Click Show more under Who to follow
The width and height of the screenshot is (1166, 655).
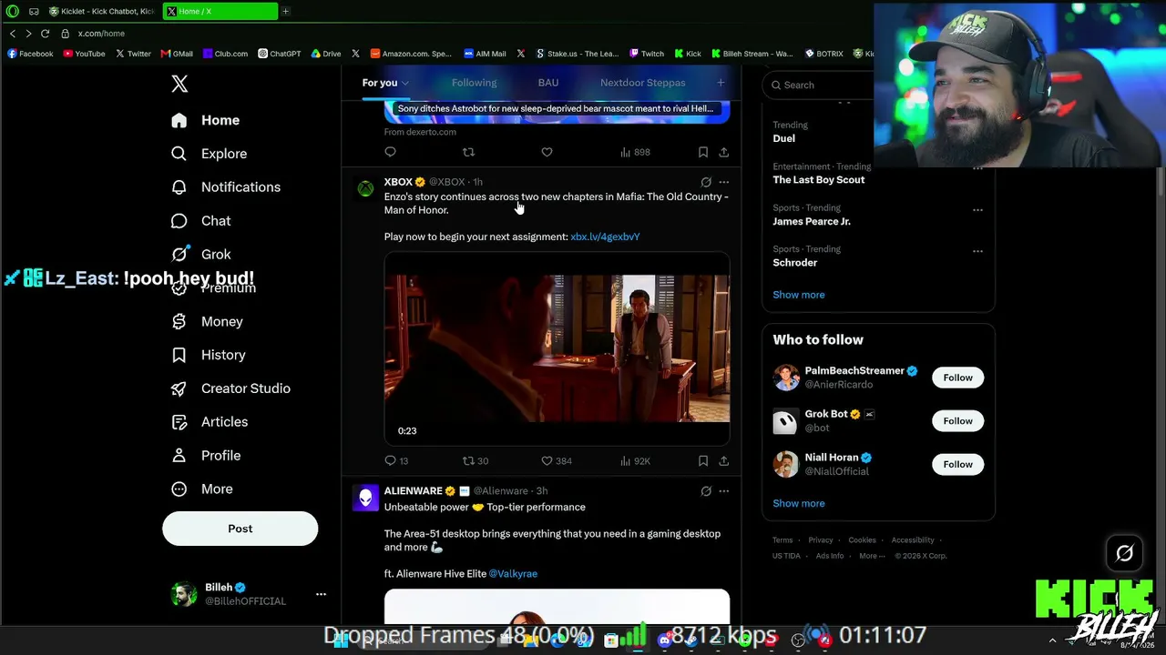click(x=798, y=503)
